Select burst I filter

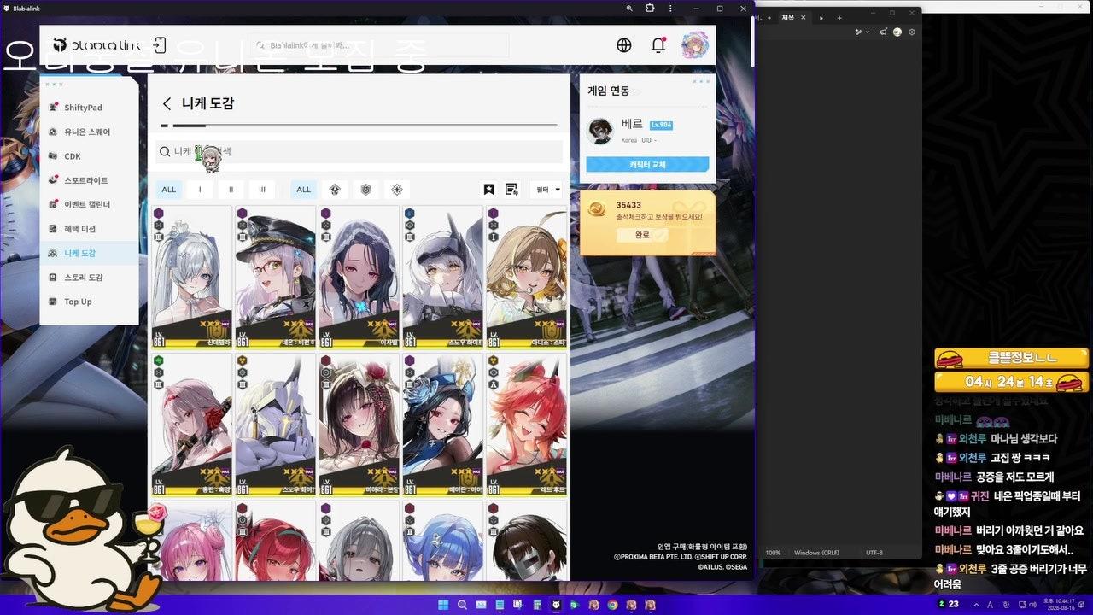200,190
